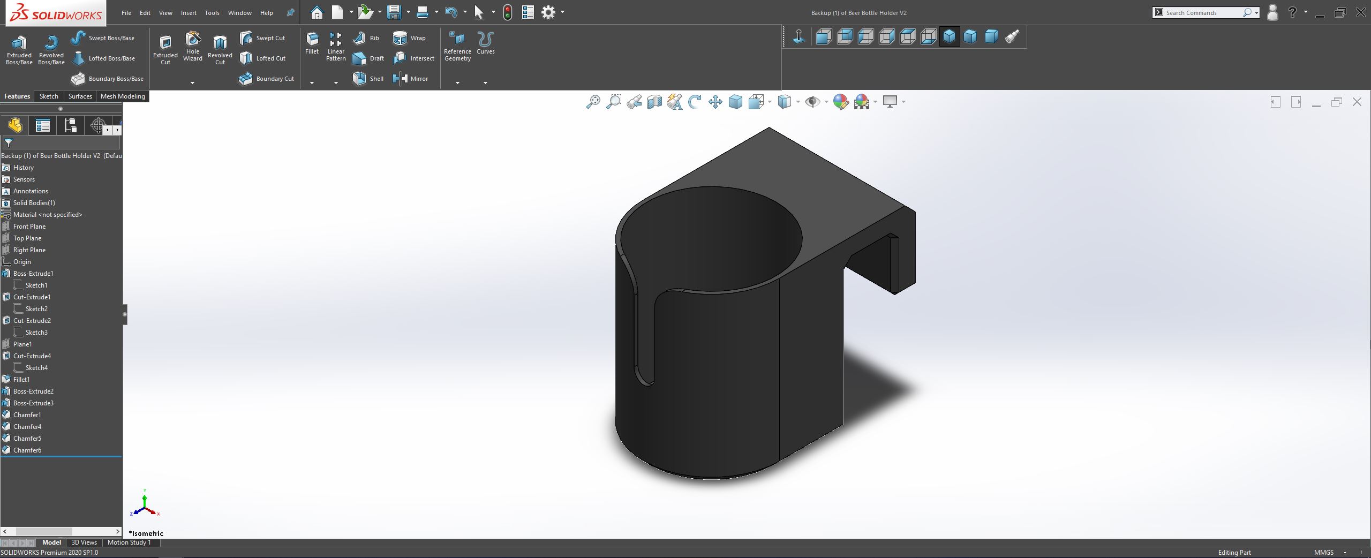The height and width of the screenshot is (558, 1371).
Task: Select the Trimetric view orientation cube
Action: 970,36
